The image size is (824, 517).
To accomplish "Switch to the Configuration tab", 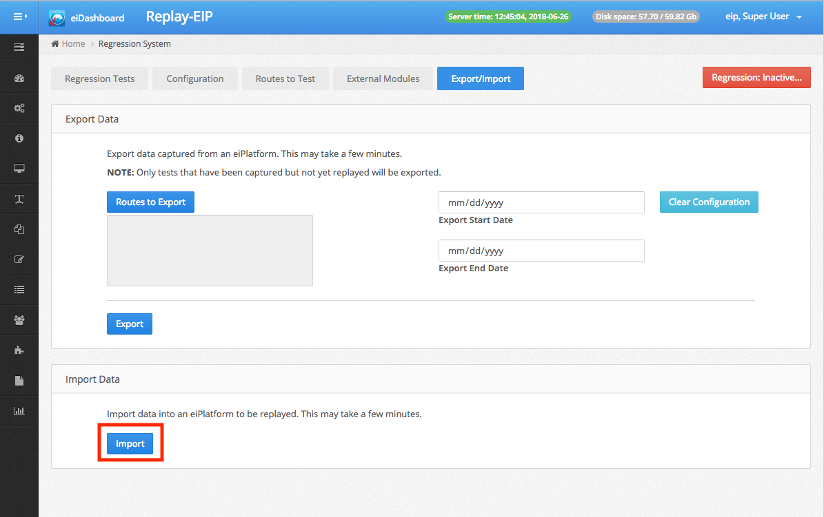I will (195, 78).
